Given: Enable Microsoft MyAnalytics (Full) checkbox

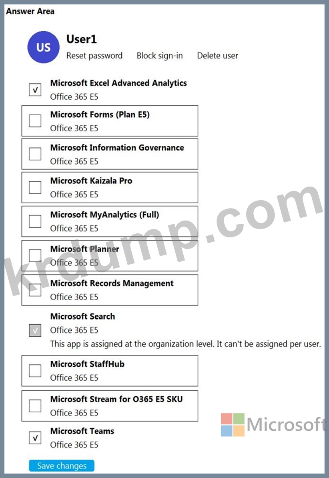Looking at the screenshot, I should pyautogui.click(x=35, y=221).
